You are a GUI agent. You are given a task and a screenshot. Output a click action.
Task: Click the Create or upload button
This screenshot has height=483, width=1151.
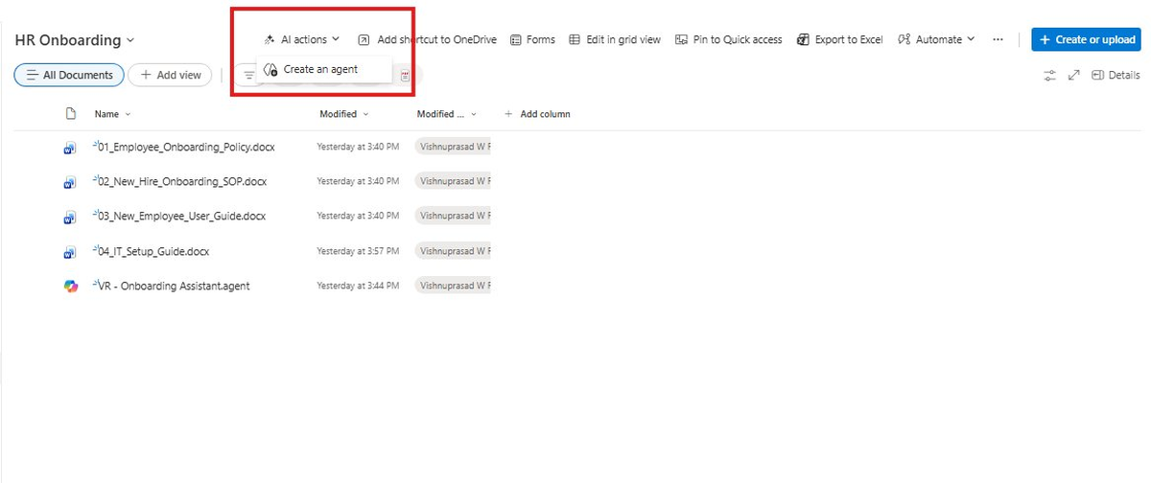(1087, 39)
